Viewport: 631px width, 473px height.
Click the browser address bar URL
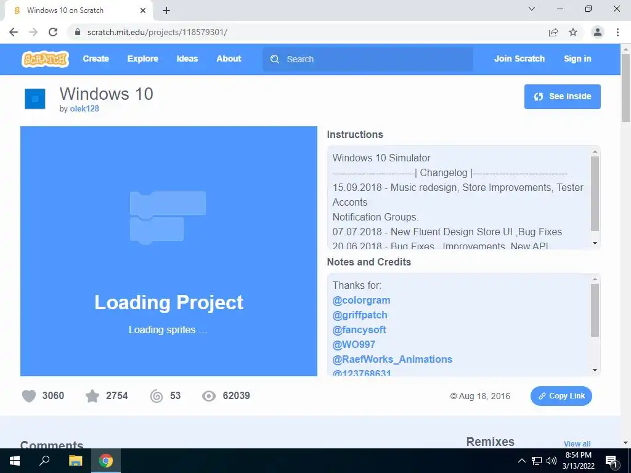point(157,32)
